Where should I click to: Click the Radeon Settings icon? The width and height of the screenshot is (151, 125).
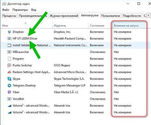click(9, 72)
